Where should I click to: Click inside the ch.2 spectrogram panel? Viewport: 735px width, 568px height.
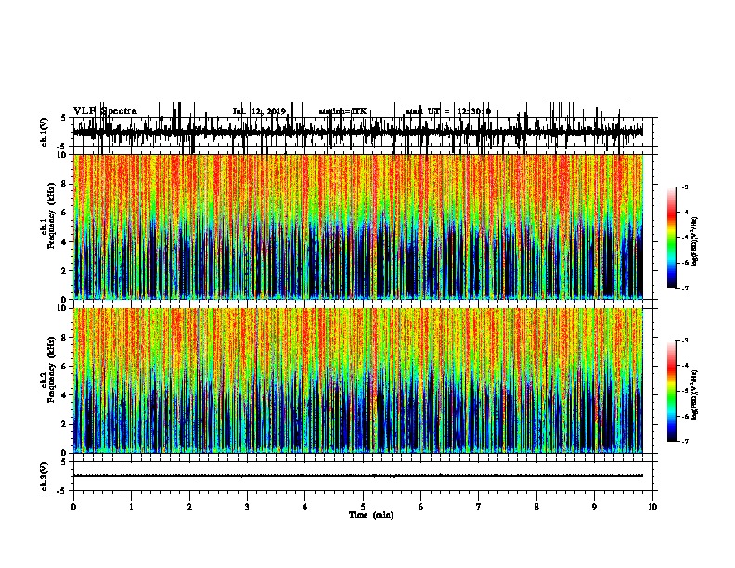pyautogui.click(x=358, y=381)
